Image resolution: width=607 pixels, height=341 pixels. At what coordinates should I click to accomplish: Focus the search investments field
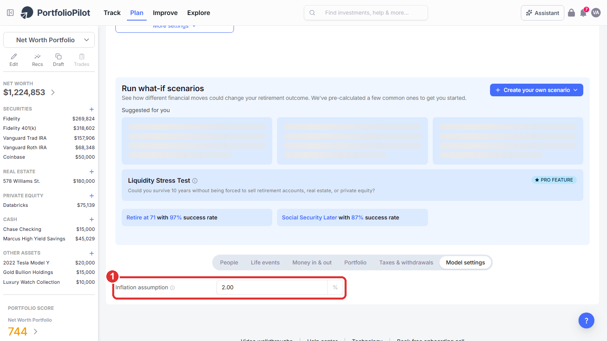(366, 13)
